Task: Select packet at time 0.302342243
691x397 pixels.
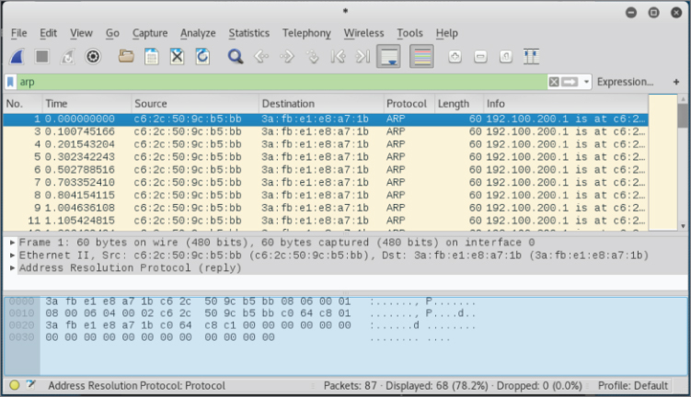Action: [x=325, y=157]
